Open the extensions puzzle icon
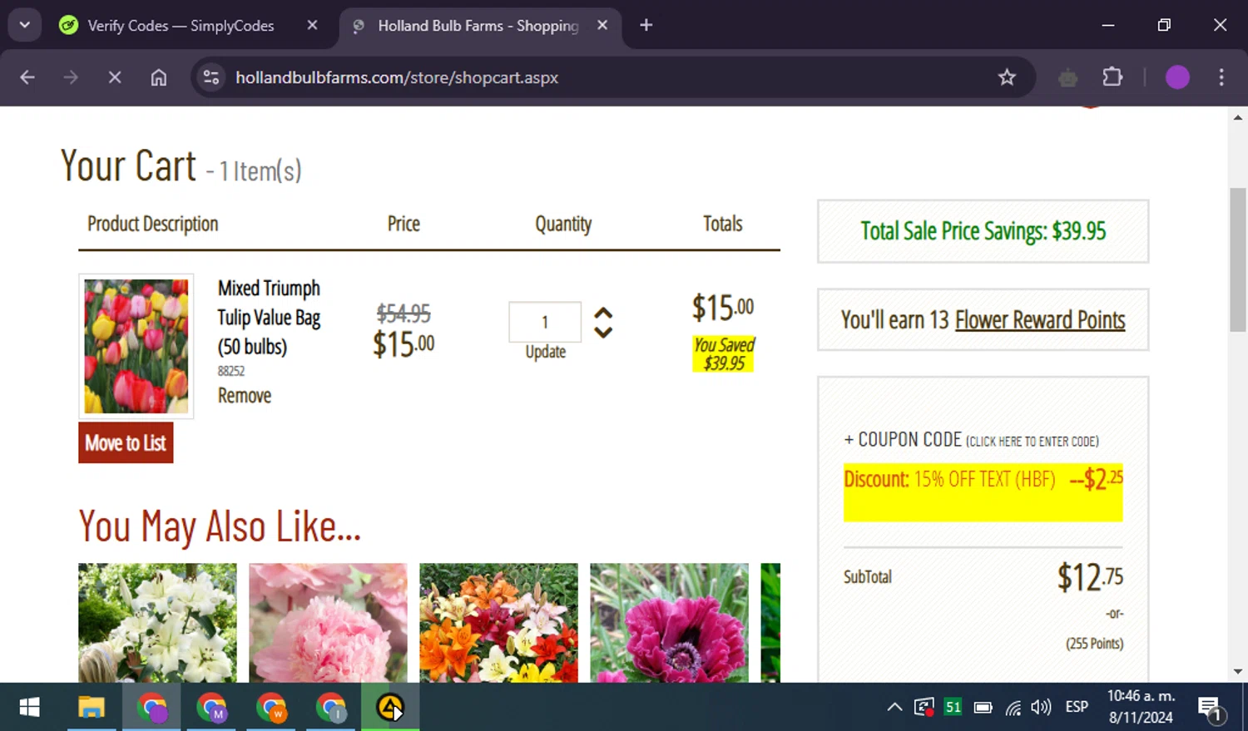The width and height of the screenshot is (1248, 731). (1112, 77)
